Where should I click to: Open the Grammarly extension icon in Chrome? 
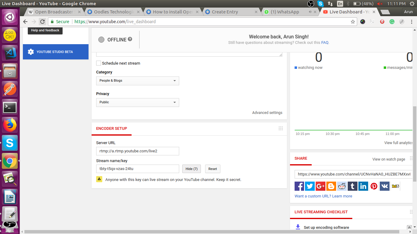tap(392, 22)
